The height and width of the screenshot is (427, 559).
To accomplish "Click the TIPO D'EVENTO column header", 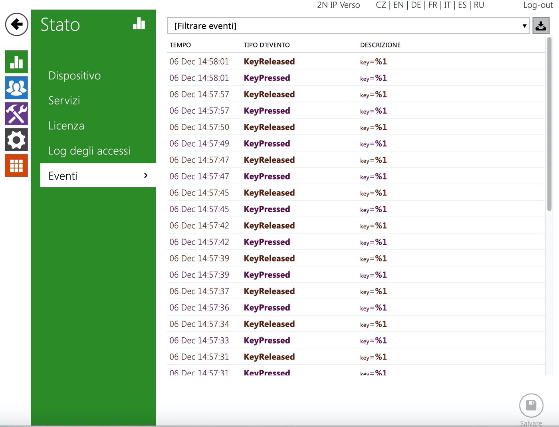I will (267, 45).
